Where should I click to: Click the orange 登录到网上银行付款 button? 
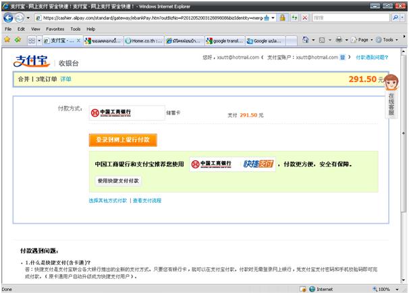pos(123,140)
